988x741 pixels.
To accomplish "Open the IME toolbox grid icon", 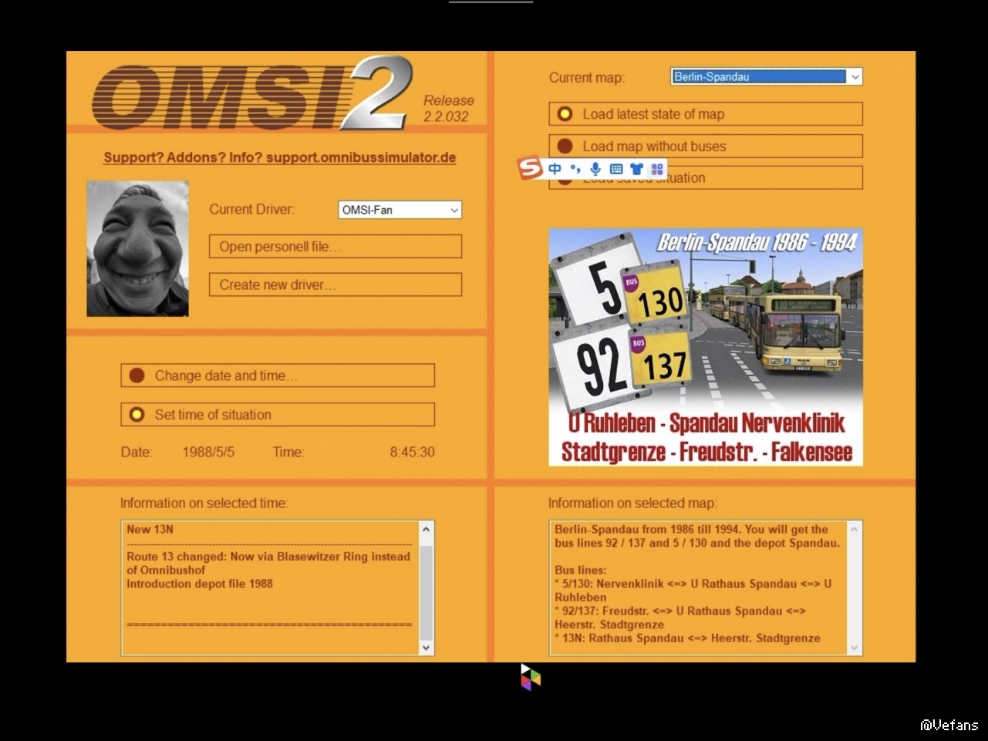I will click(657, 169).
